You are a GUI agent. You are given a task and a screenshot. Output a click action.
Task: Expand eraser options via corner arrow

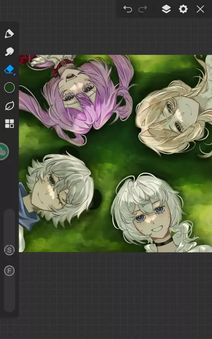coord(14,74)
